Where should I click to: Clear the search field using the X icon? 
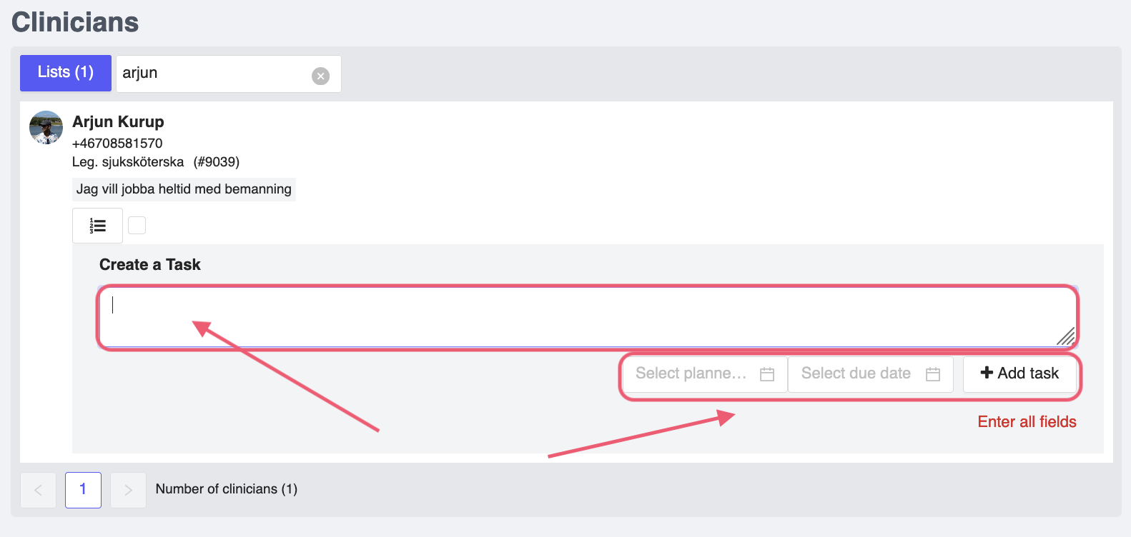coord(320,75)
